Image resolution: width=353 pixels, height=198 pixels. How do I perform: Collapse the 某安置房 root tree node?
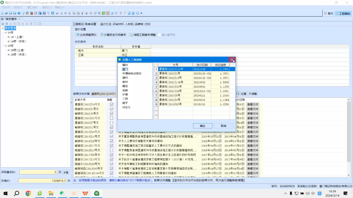tap(3, 28)
